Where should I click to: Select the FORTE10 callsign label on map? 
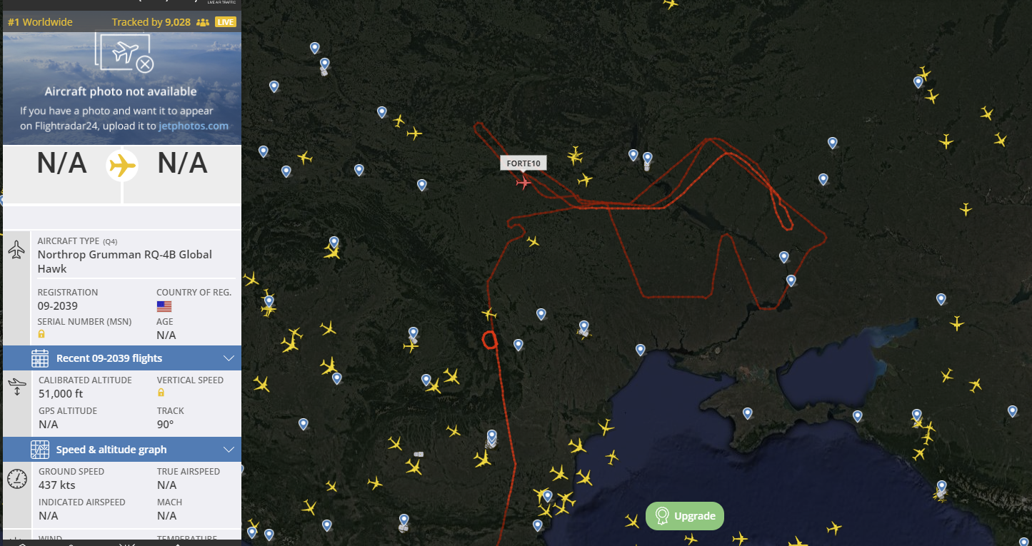coord(523,163)
